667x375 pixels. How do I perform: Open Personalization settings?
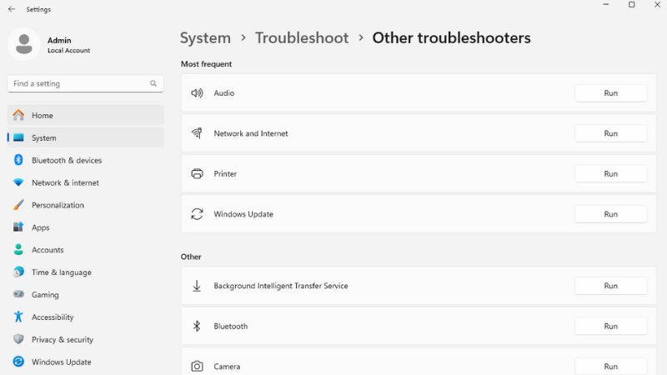pyautogui.click(x=86, y=205)
